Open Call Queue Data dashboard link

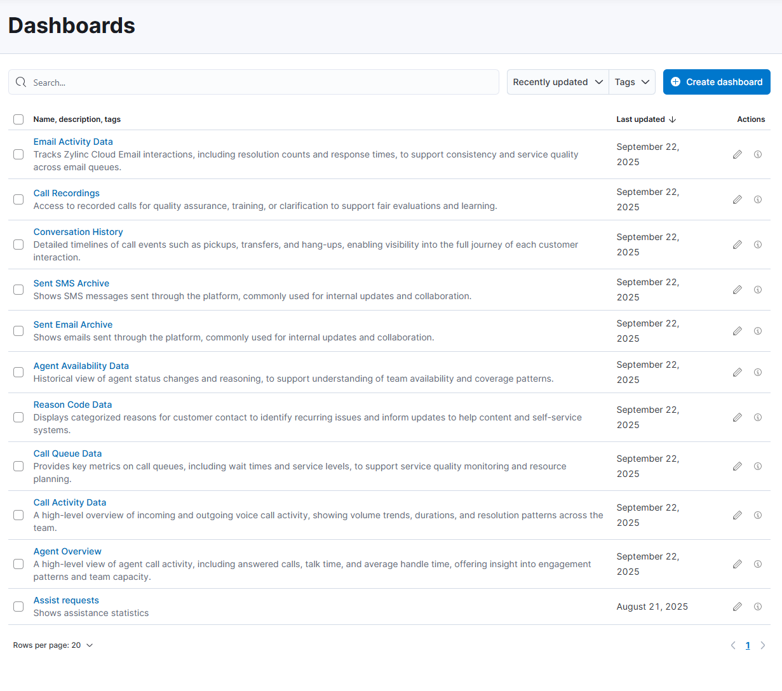coord(67,453)
